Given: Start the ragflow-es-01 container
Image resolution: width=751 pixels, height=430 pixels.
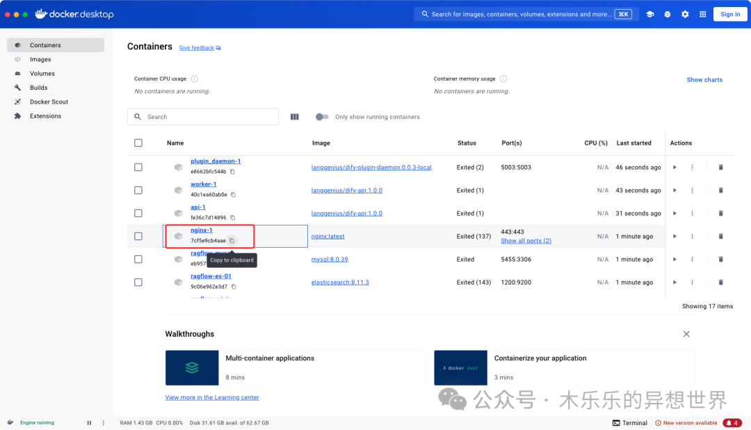Looking at the screenshot, I should (x=675, y=282).
